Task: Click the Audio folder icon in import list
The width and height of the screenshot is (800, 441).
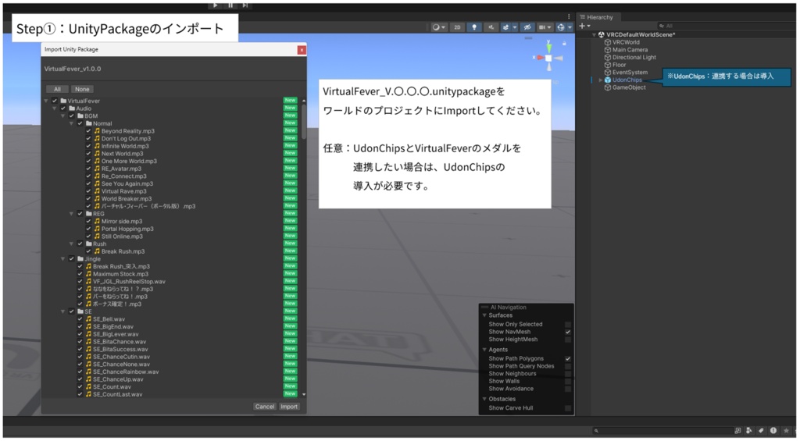Action: tap(72, 108)
